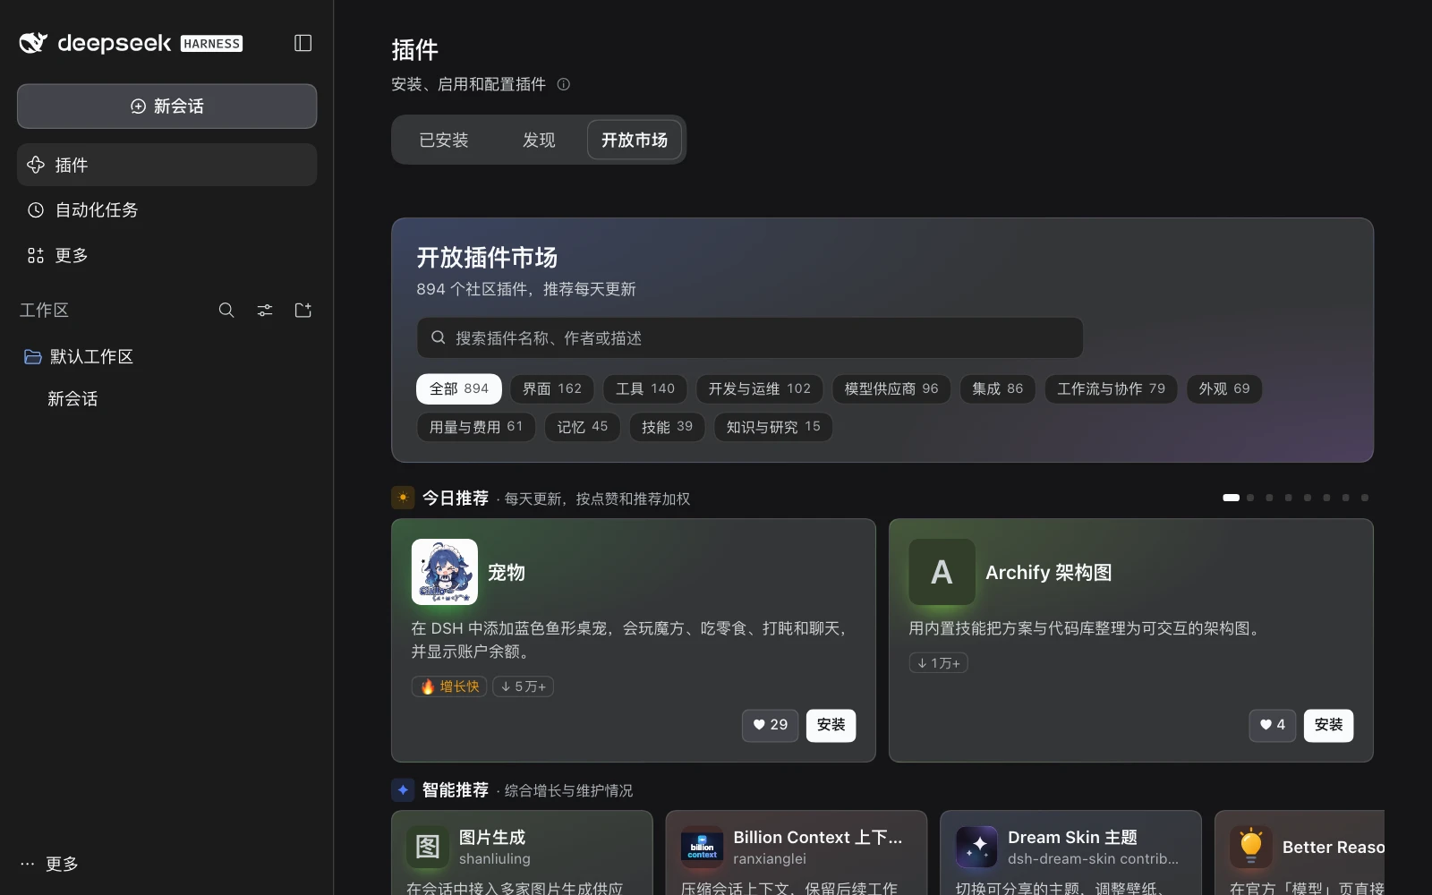The width and height of the screenshot is (1432, 895).
Task: Open the bottom 更多 ellipsis menu
Action: [49, 864]
